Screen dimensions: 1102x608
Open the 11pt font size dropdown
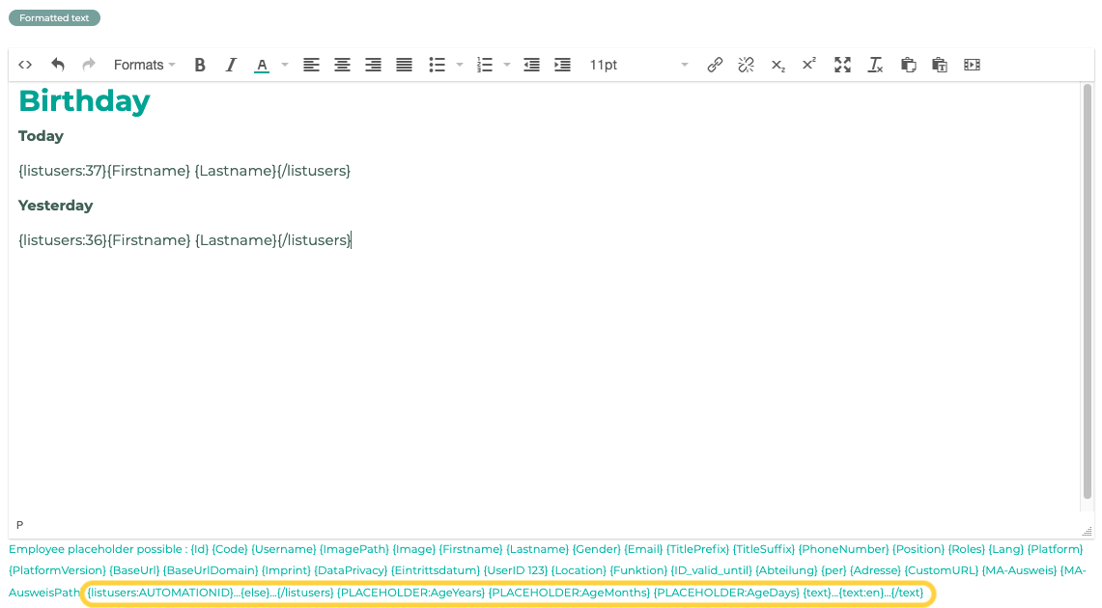(638, 65)
